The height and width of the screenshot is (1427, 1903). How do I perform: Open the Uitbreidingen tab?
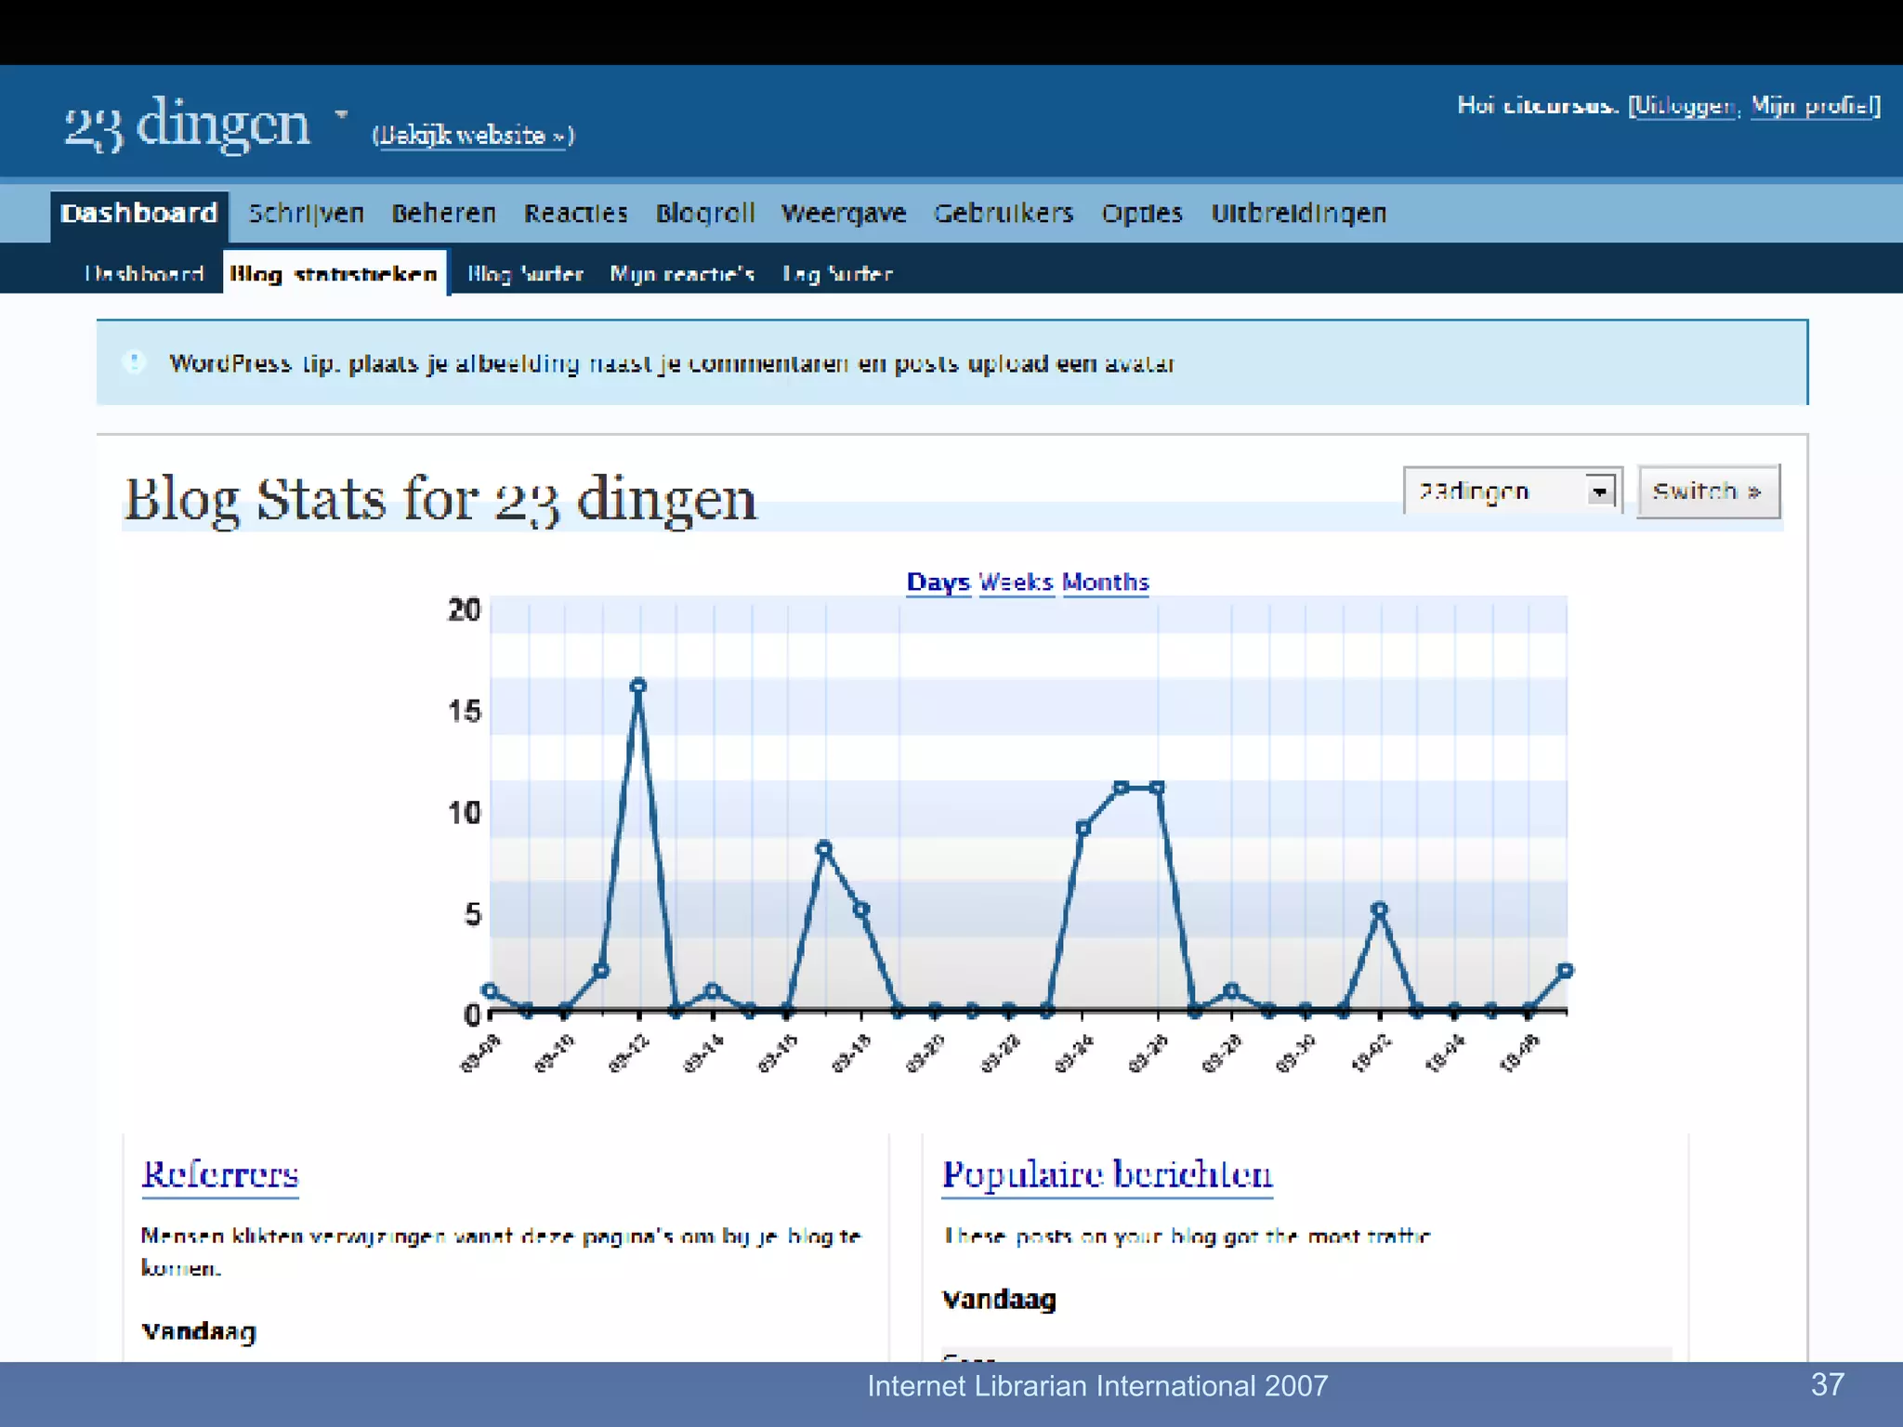click(1298, 214)
